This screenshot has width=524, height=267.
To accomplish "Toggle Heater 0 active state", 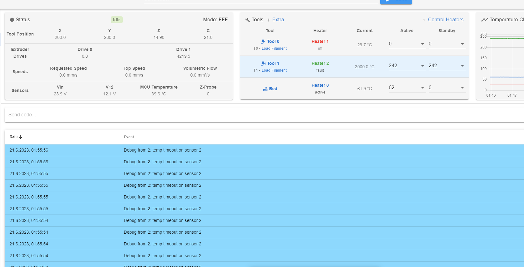I will [320, 85].
